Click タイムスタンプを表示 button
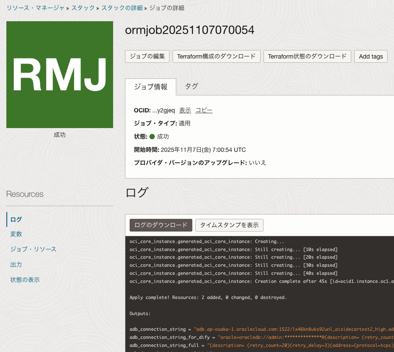 click(x=229, y=225)
